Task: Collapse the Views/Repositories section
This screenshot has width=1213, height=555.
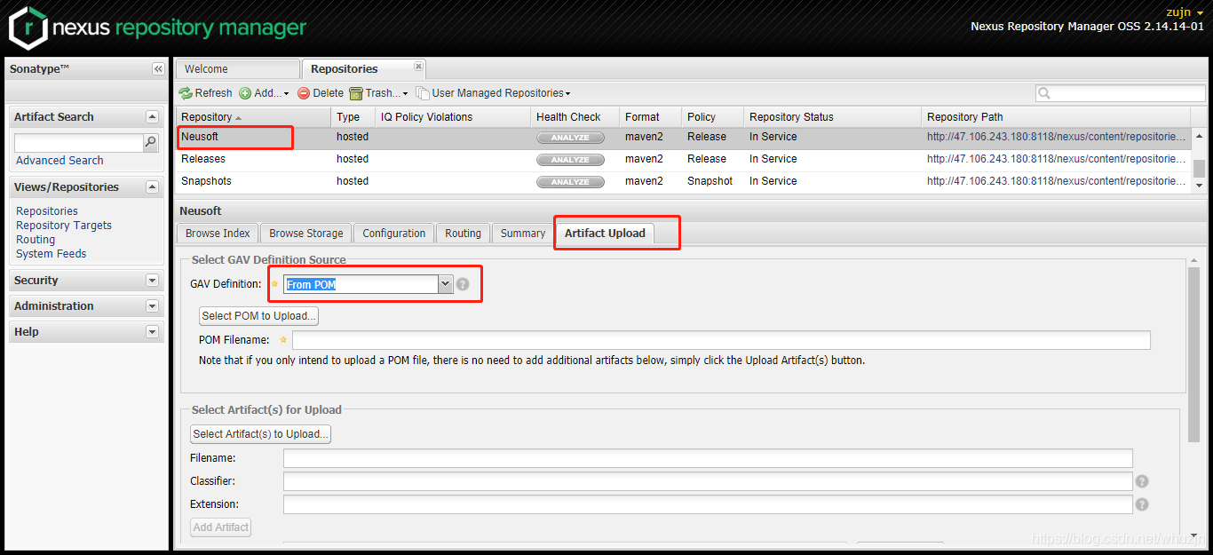Action: (x=152, y=186)
